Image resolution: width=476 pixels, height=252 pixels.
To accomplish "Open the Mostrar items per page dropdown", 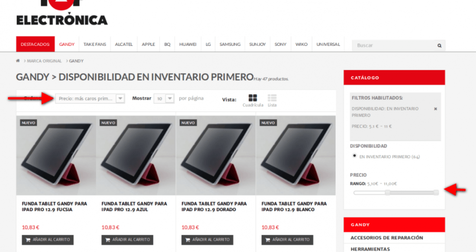I will [x=164, y=98].
